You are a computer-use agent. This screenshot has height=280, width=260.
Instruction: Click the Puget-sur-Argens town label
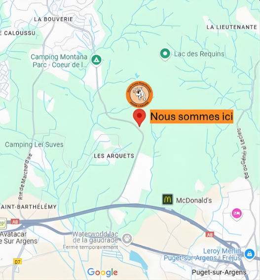click(219, 272)
